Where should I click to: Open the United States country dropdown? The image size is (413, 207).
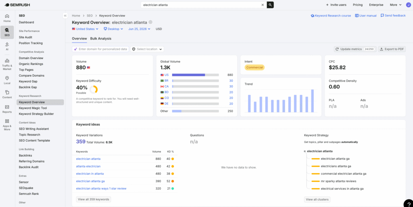85,29
